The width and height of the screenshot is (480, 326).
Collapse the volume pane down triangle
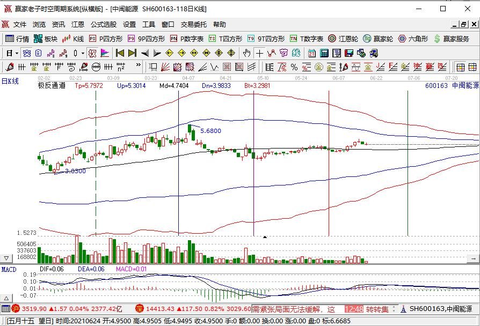point(6,258)
